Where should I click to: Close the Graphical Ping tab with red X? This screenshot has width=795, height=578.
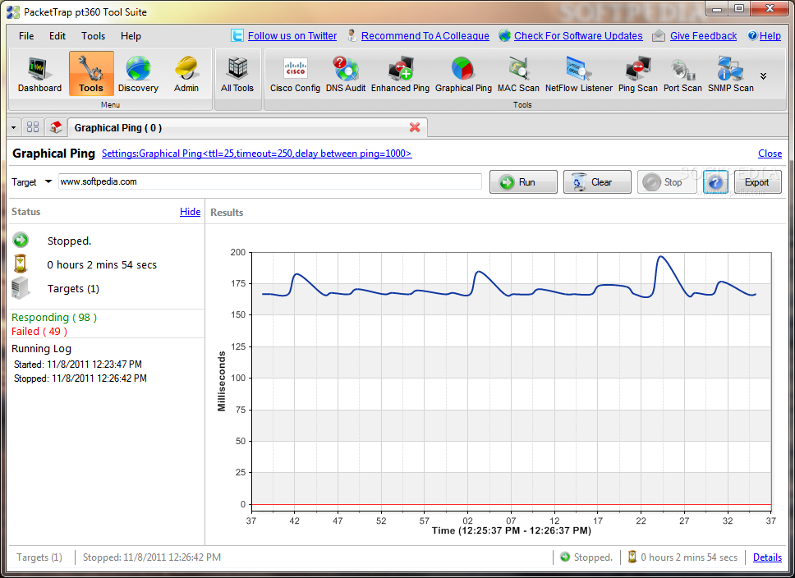(415, 127)
